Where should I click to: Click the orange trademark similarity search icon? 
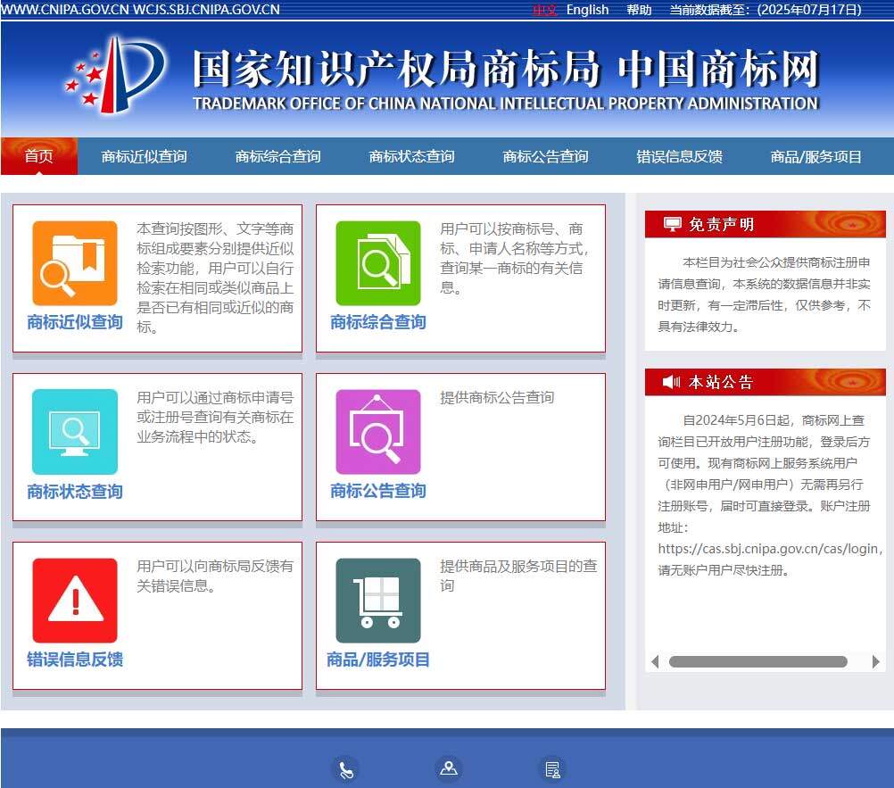75,263
